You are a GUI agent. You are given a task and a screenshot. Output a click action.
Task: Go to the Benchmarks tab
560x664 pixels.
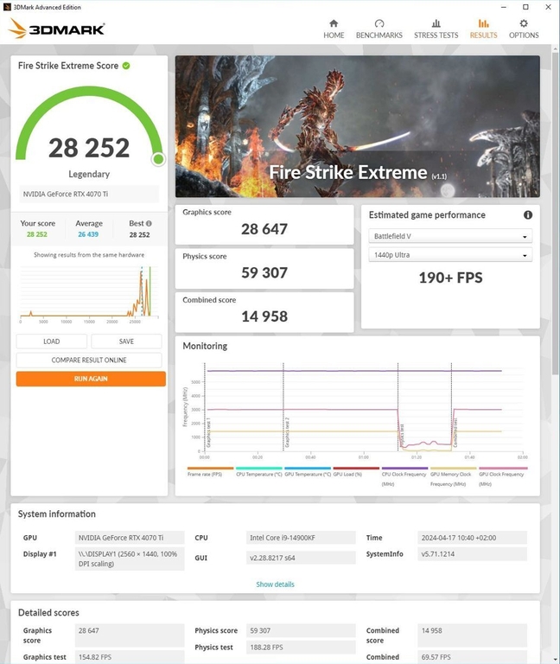(x=379, y=29)
